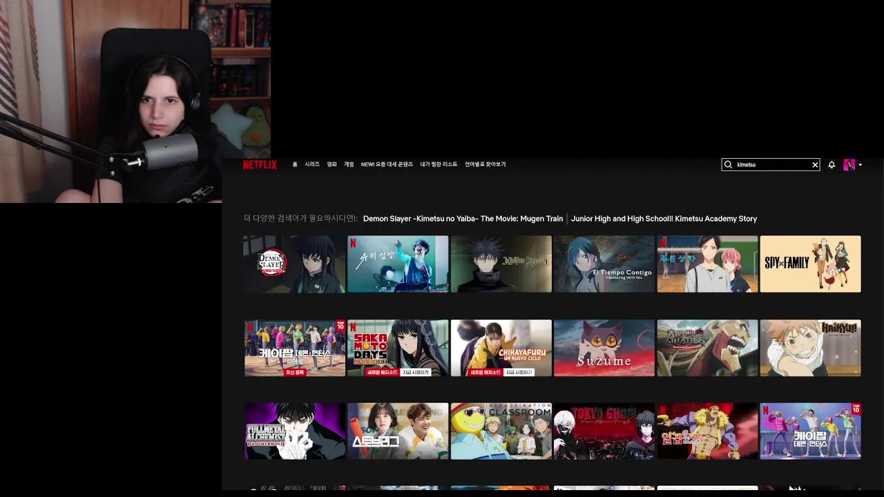
Task: Open NEW! 요즘 대세 콘텐츠 menu item
Action: click(x=387, y=165)
